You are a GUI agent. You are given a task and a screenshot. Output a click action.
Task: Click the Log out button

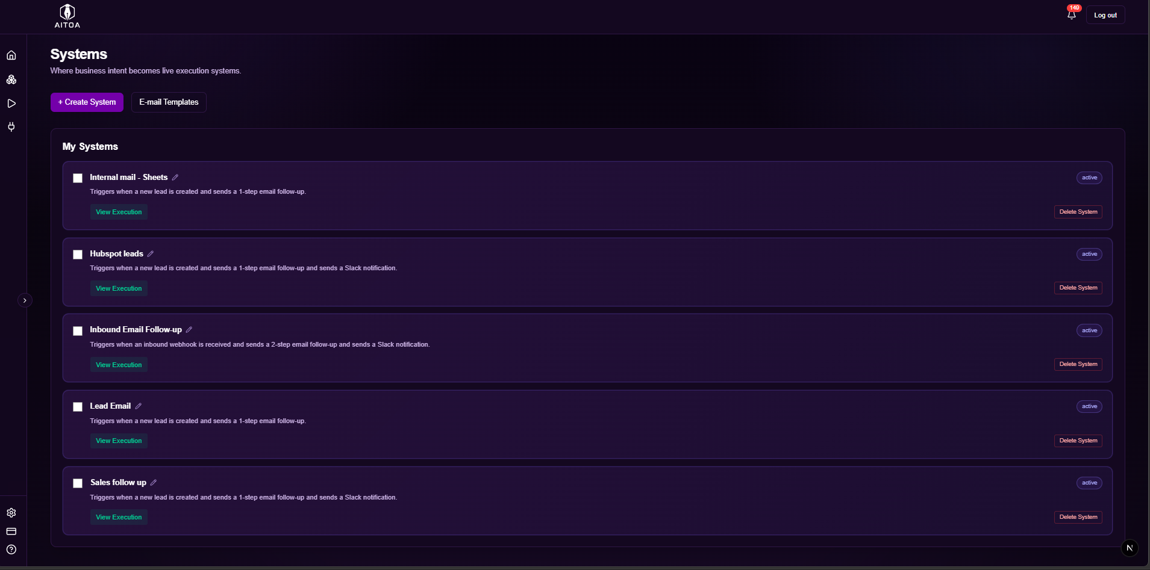(1105, 15)
